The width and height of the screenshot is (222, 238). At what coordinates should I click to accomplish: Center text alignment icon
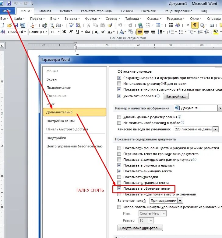(x=146, y=32)
